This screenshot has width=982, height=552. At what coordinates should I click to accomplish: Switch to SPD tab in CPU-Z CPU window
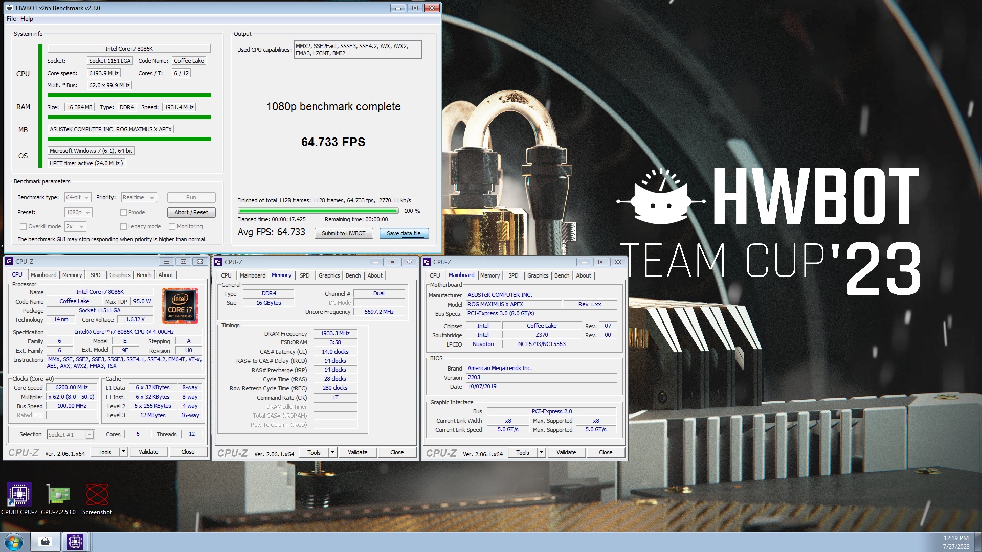tap(96, 275)
